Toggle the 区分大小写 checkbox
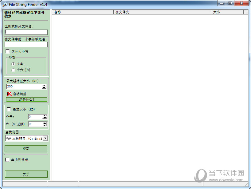 point(7,51)
